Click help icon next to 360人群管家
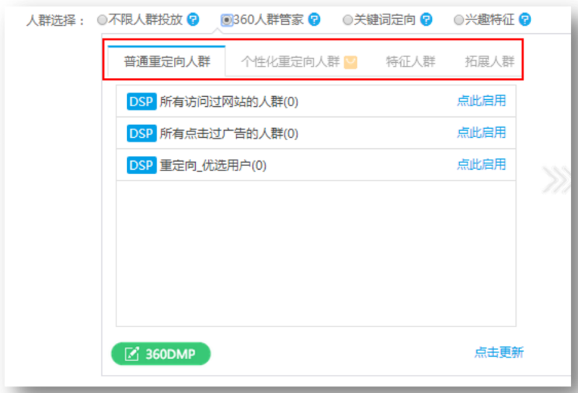 (314, 20)
